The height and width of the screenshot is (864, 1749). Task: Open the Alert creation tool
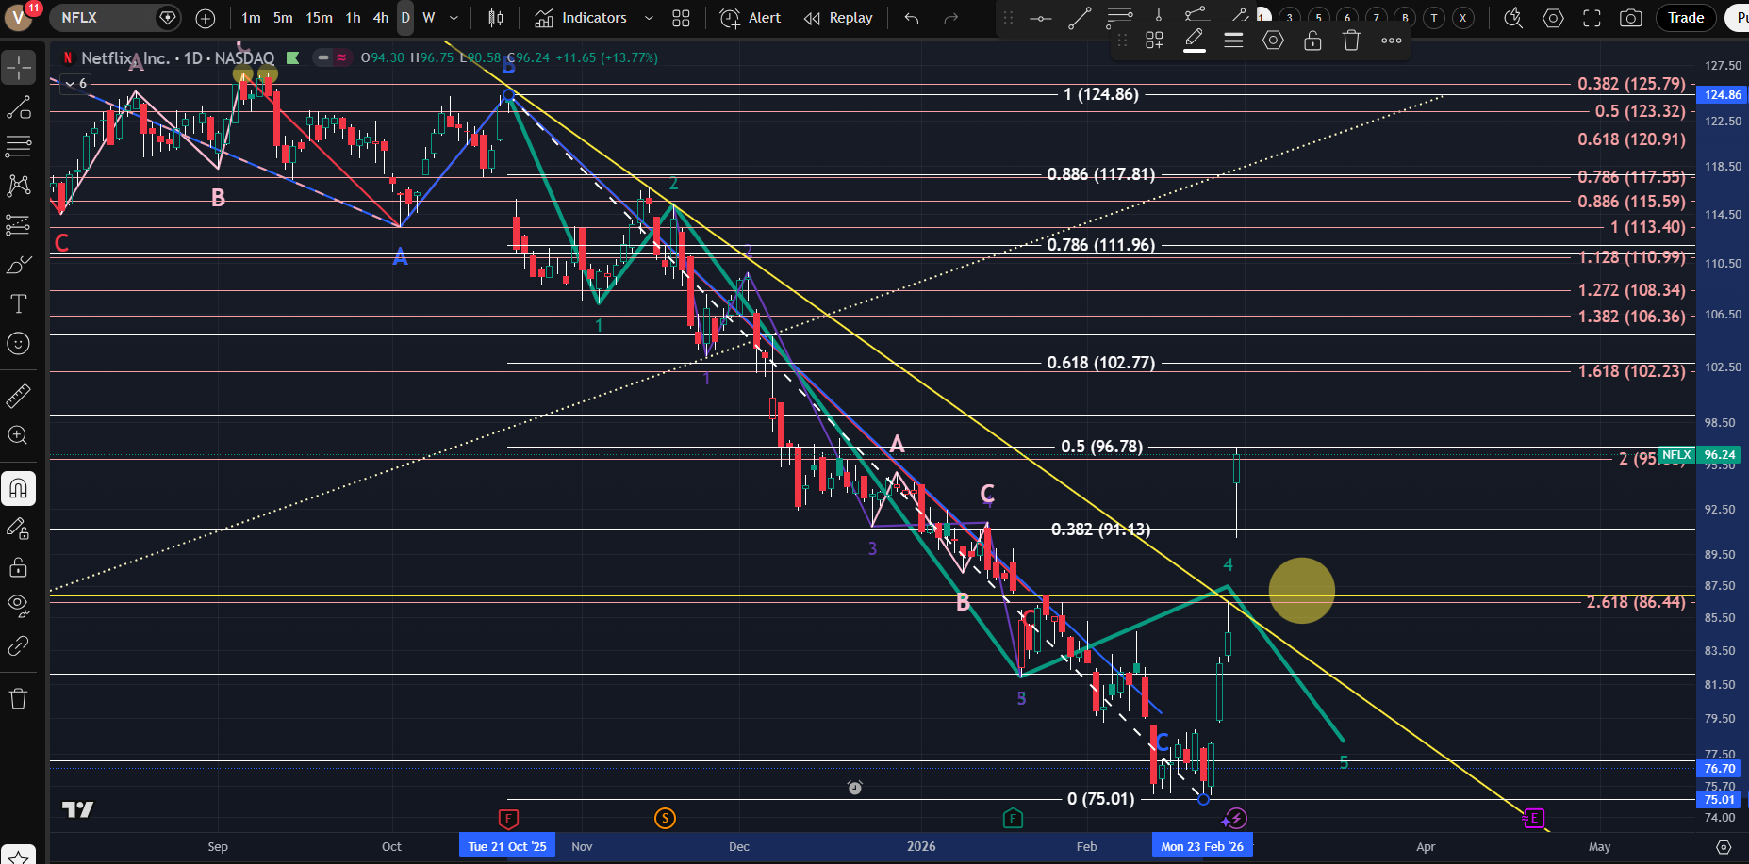(x=751, y=18)
